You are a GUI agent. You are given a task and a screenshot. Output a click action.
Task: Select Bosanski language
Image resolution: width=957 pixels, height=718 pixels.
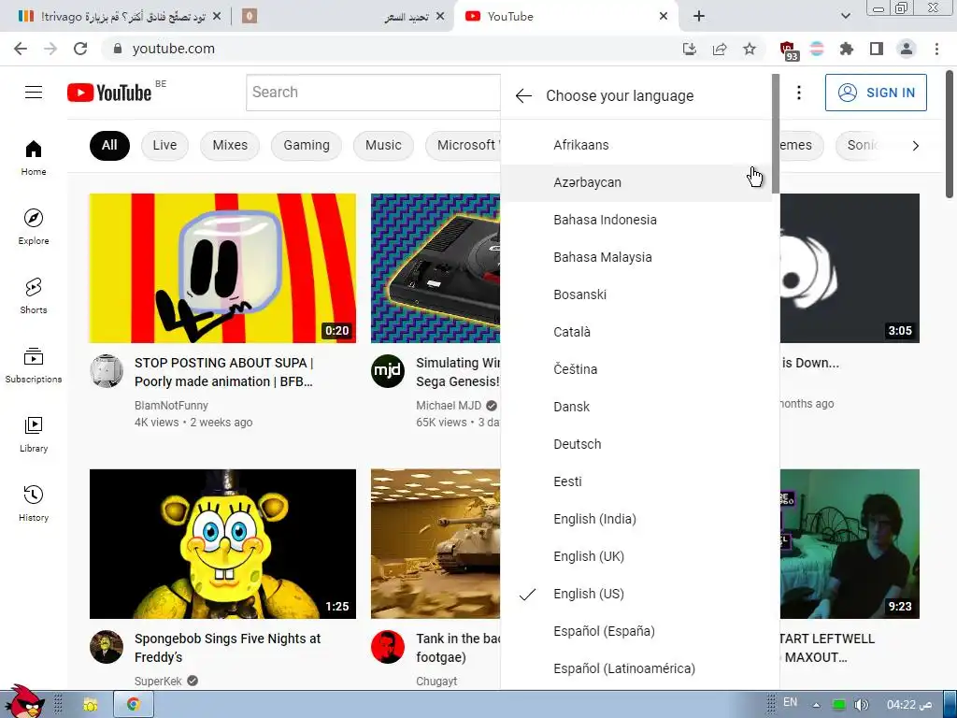coord(636,294)
